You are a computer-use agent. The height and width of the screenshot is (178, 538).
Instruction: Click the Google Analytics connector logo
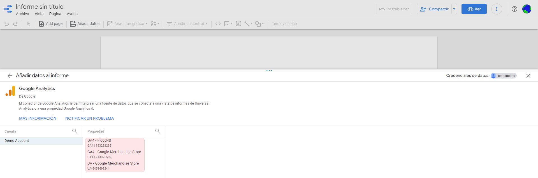coord(10,91)
